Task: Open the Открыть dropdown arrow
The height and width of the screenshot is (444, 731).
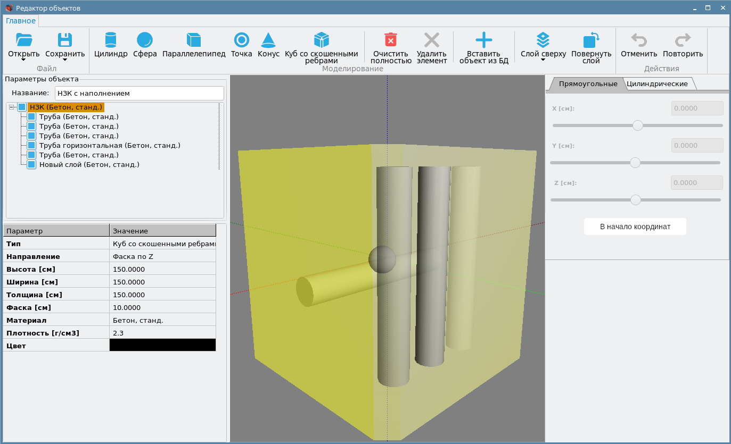Action: (x=23, y=60)
